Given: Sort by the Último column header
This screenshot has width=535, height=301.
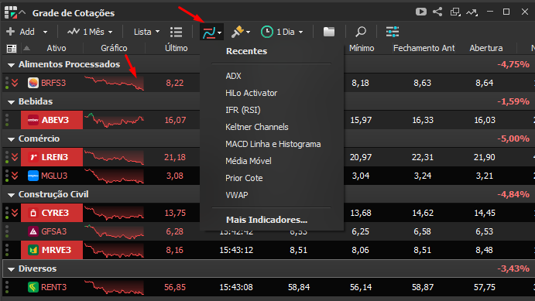Looking at the screenshot, I should [176, 49].
